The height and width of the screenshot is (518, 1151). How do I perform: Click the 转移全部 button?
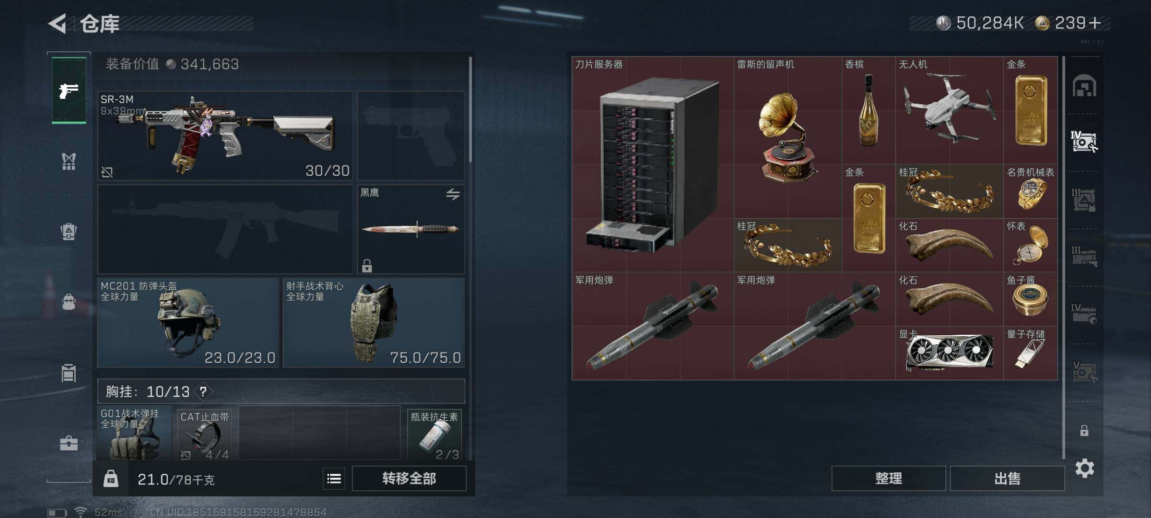[409, 478]
